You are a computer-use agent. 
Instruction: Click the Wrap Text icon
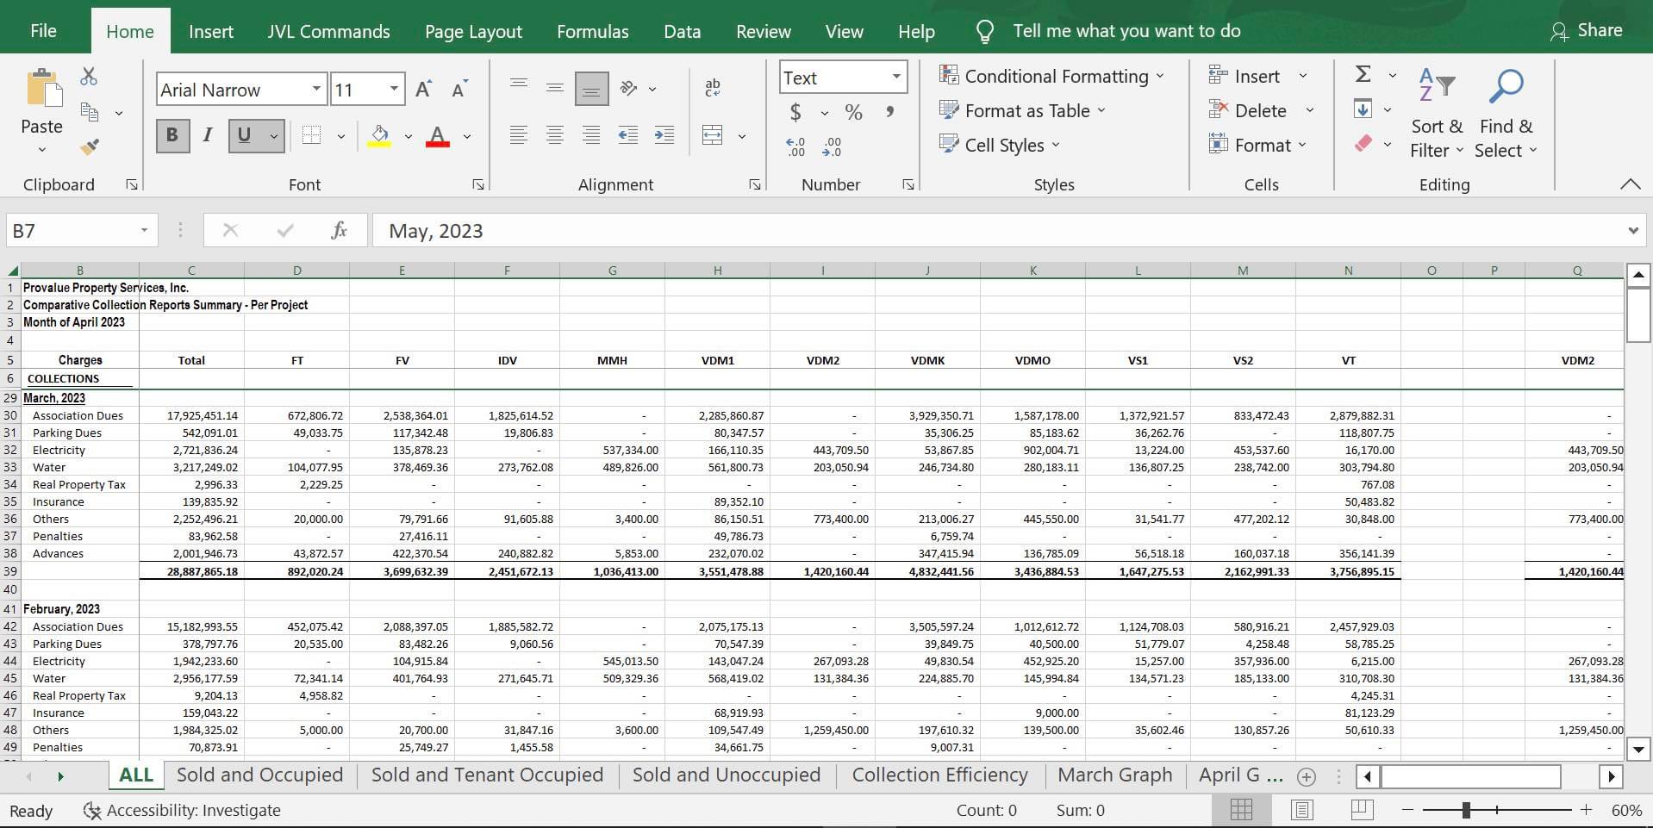point(713,88)
